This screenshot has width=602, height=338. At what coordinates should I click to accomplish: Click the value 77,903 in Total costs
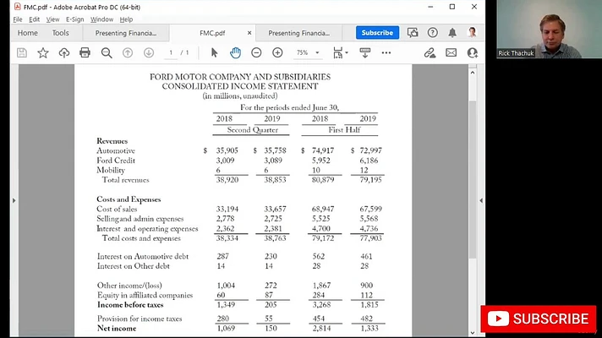click(x=371, y=238)
